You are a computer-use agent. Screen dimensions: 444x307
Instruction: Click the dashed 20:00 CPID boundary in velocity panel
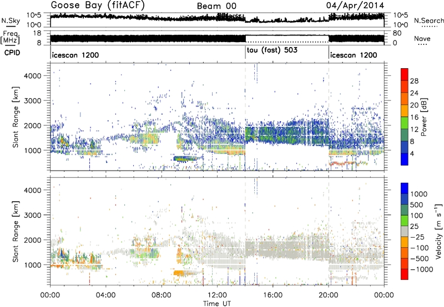329,231
